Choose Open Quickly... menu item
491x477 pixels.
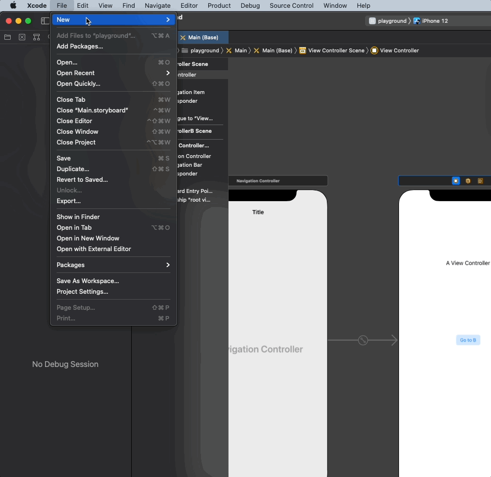tap(113, 84)
